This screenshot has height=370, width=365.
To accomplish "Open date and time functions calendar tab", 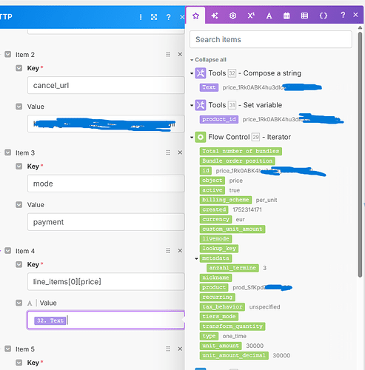I will tap(287, 16).
